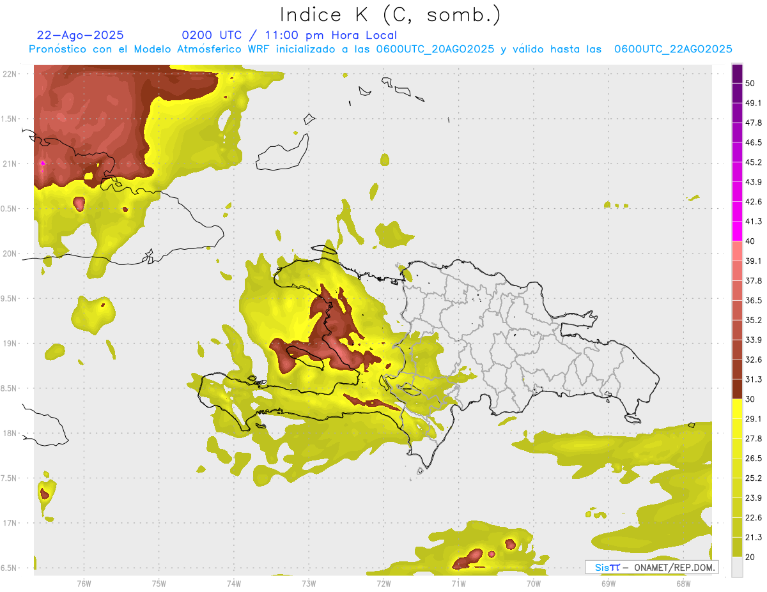Click the legend value "33.9"

click(x=754, y=340)
